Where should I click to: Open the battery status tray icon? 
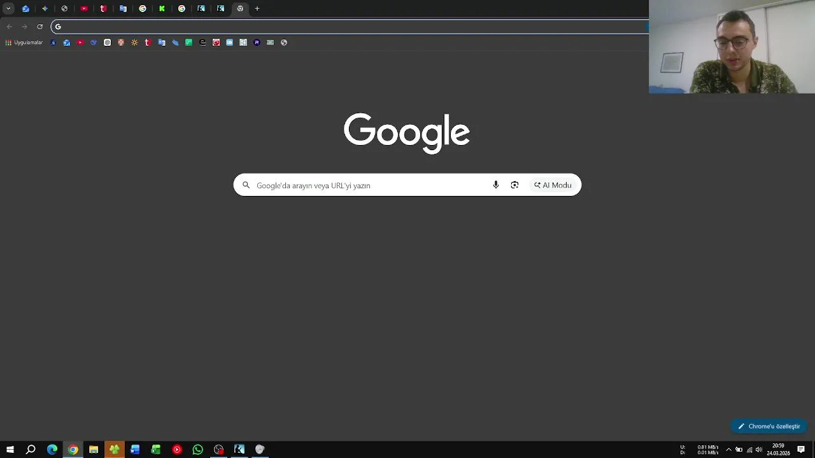click(739, 450)
